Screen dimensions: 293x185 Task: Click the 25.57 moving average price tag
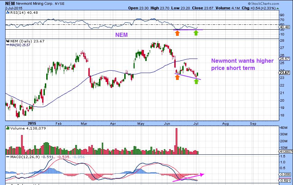point(284,59)
